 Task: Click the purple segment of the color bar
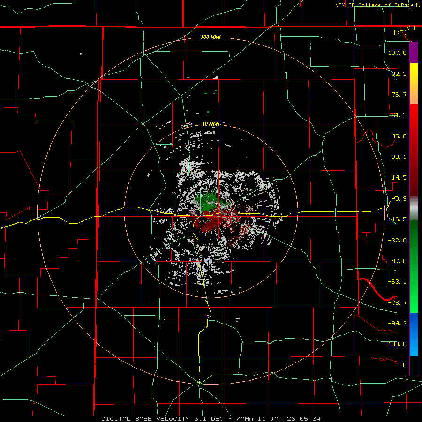[x=414, y=53]
